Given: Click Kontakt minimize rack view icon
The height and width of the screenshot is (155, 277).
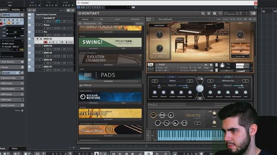Looking at the screenshot, I should click(x=220, y=13).
